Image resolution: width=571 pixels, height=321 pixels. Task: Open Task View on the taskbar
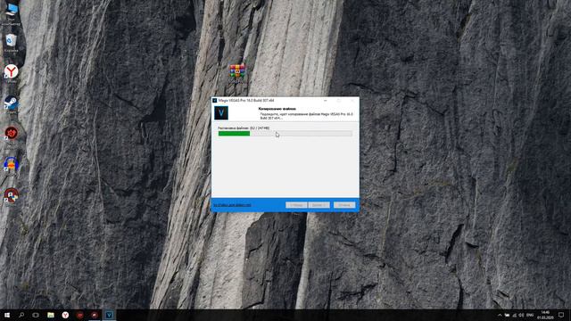coord(36,315)
